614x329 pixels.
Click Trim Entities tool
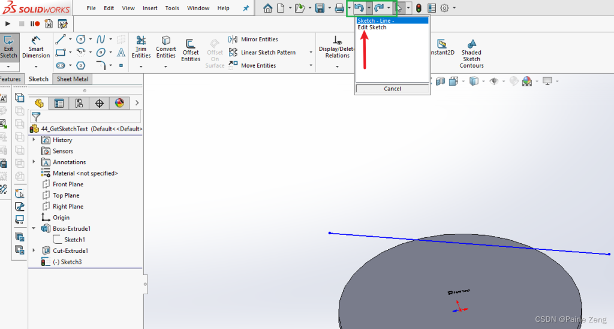pos(141,47)
